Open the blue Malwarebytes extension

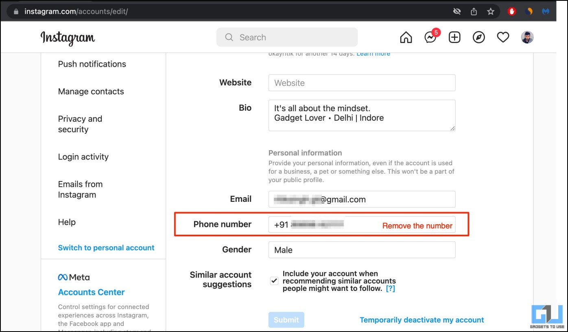point(546,11)
